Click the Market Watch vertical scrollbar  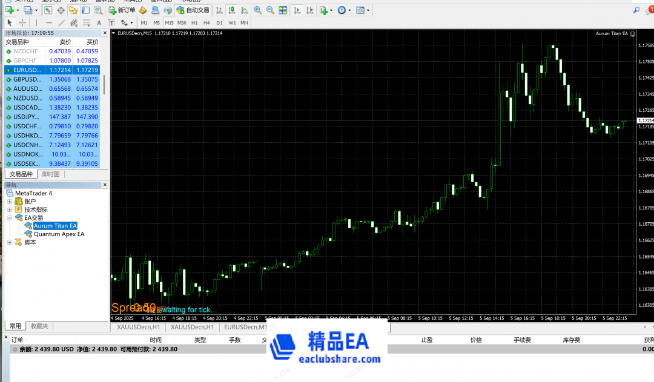point(104,85)
